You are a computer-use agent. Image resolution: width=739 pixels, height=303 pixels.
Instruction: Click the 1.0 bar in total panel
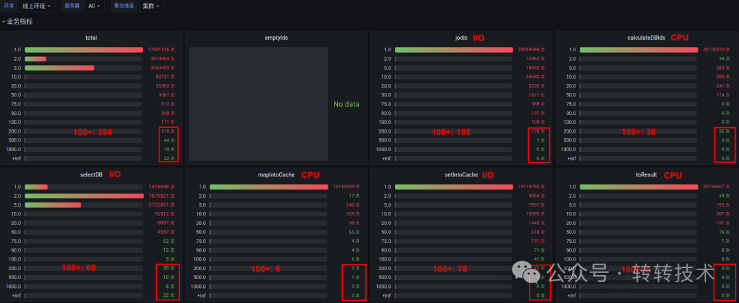coord(83,49)
